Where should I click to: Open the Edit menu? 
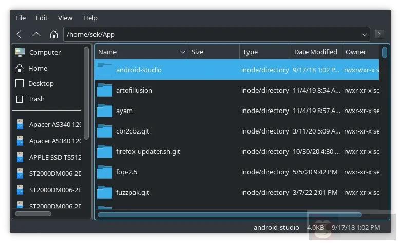coord(42,18)
